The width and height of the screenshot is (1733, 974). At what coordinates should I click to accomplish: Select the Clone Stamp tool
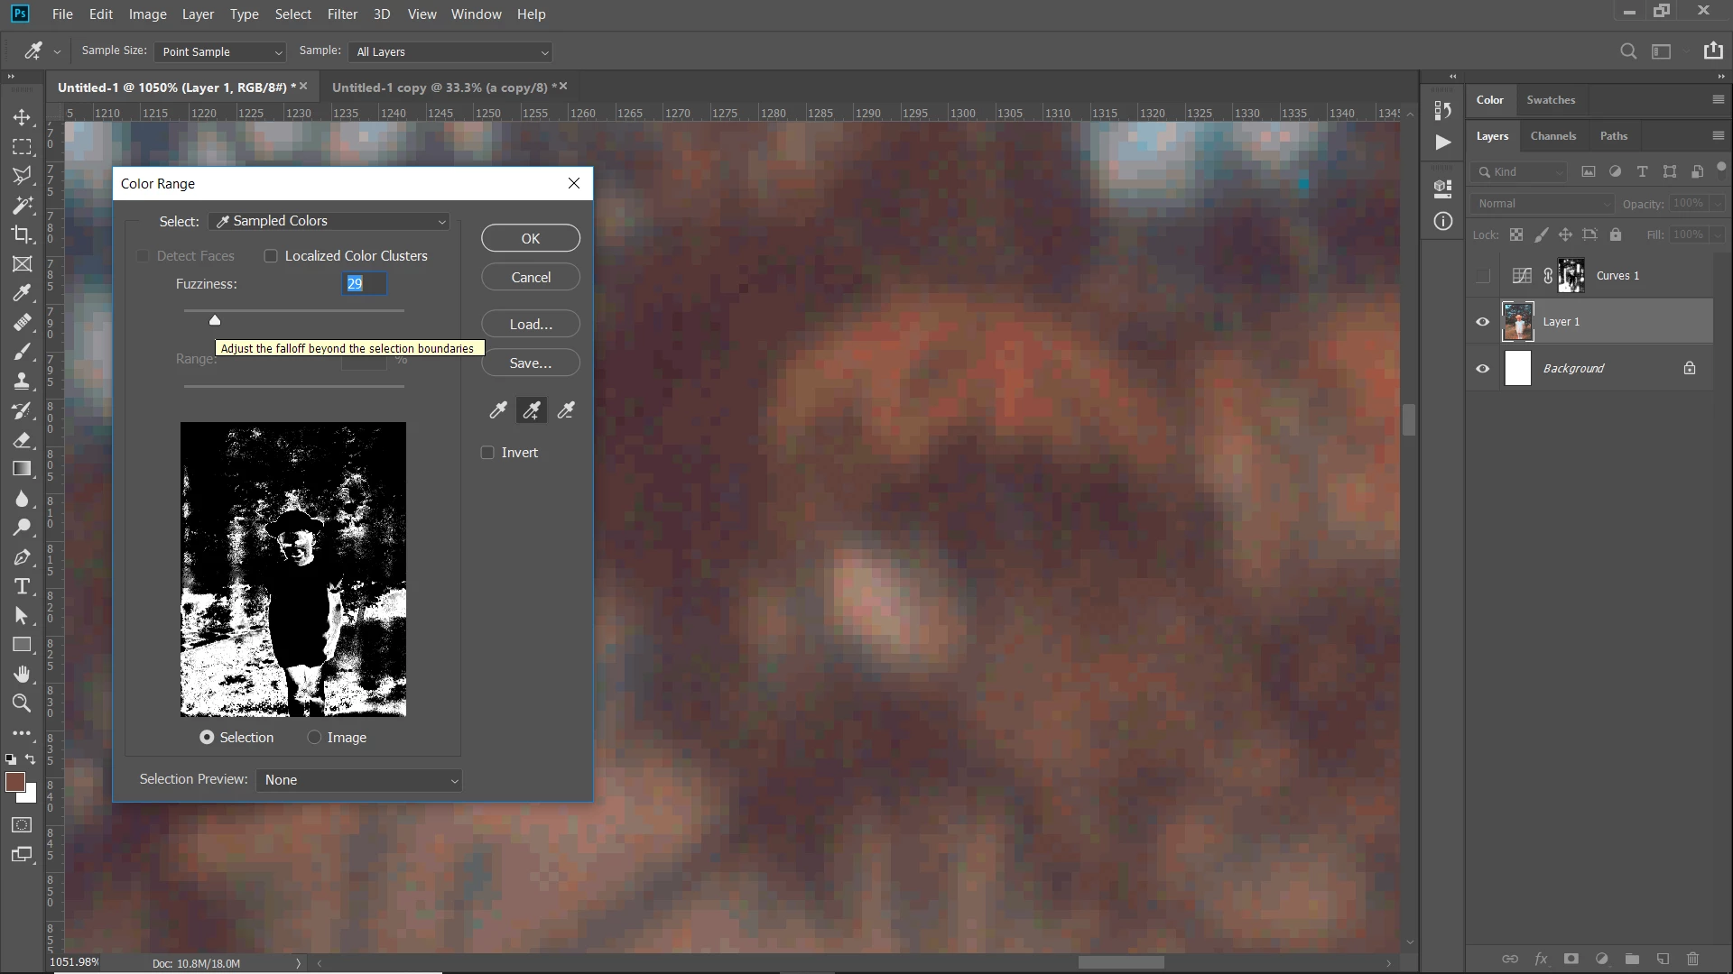[22, 381]
